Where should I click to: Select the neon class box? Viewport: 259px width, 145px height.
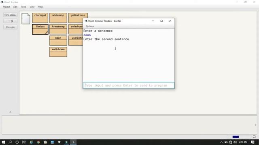click(x=58, y=41)
